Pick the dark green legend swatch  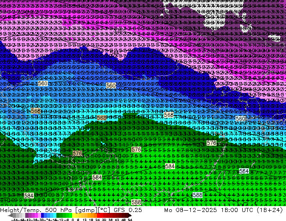coord(58,215)
